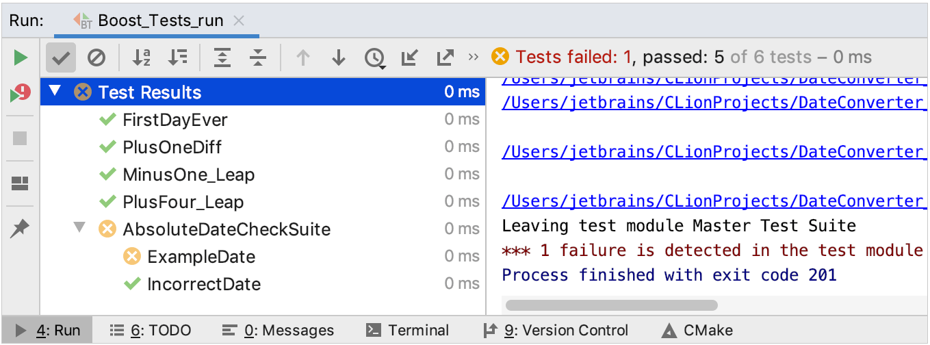Open test history clock icon
Viewport: 930px width, 345px height.
pos(374,59)
